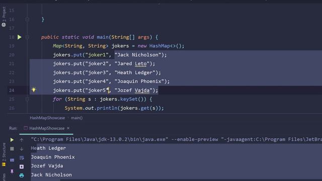The height and width of the screenshot is (181, 322).
Task: Click Joaquin Phoenix console output line
Action: [53, 157]
